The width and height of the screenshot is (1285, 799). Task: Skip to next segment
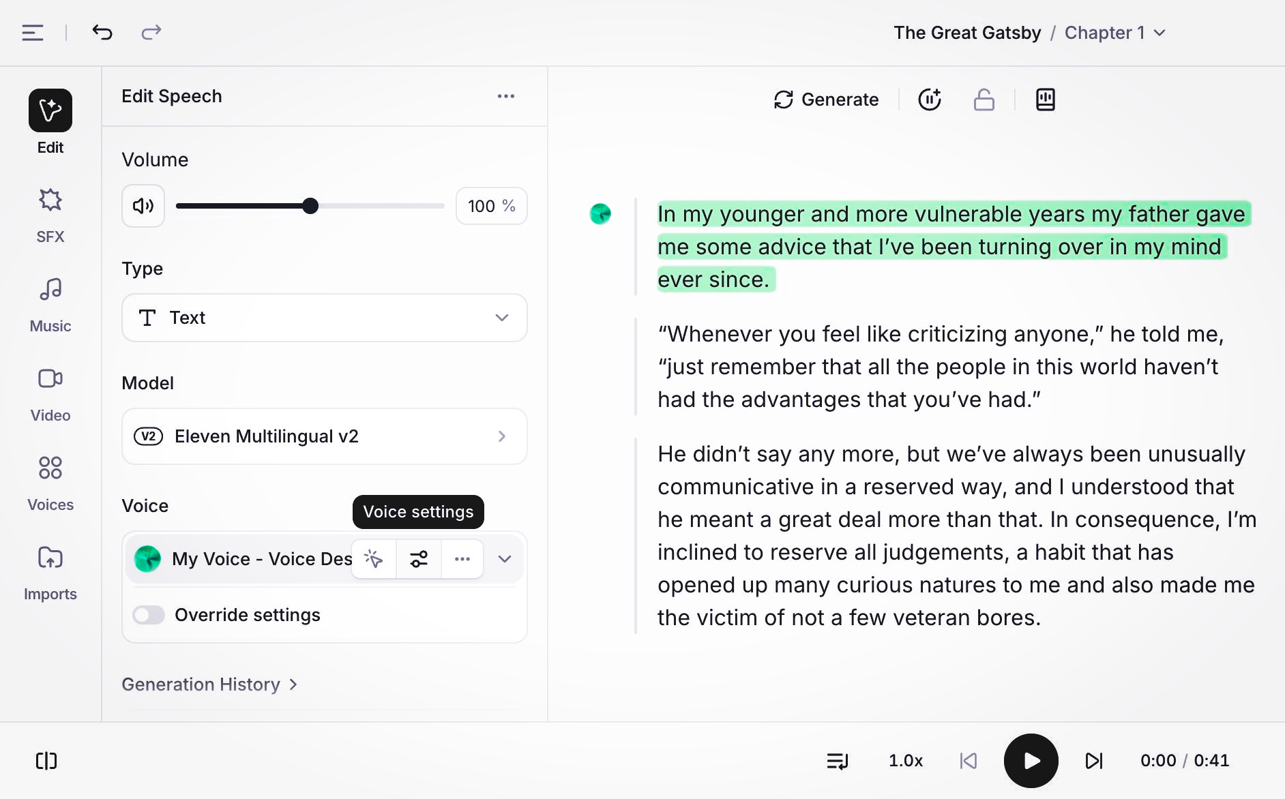pyautogui.click(x=1094, y=761)
